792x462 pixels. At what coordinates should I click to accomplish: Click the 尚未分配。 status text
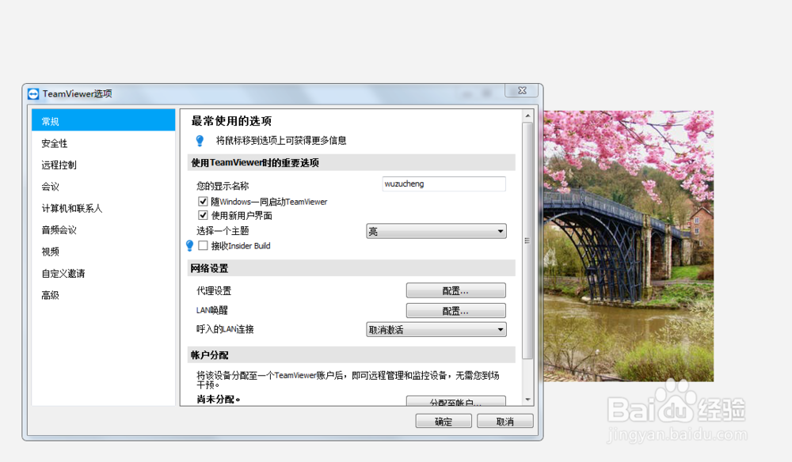219,400
